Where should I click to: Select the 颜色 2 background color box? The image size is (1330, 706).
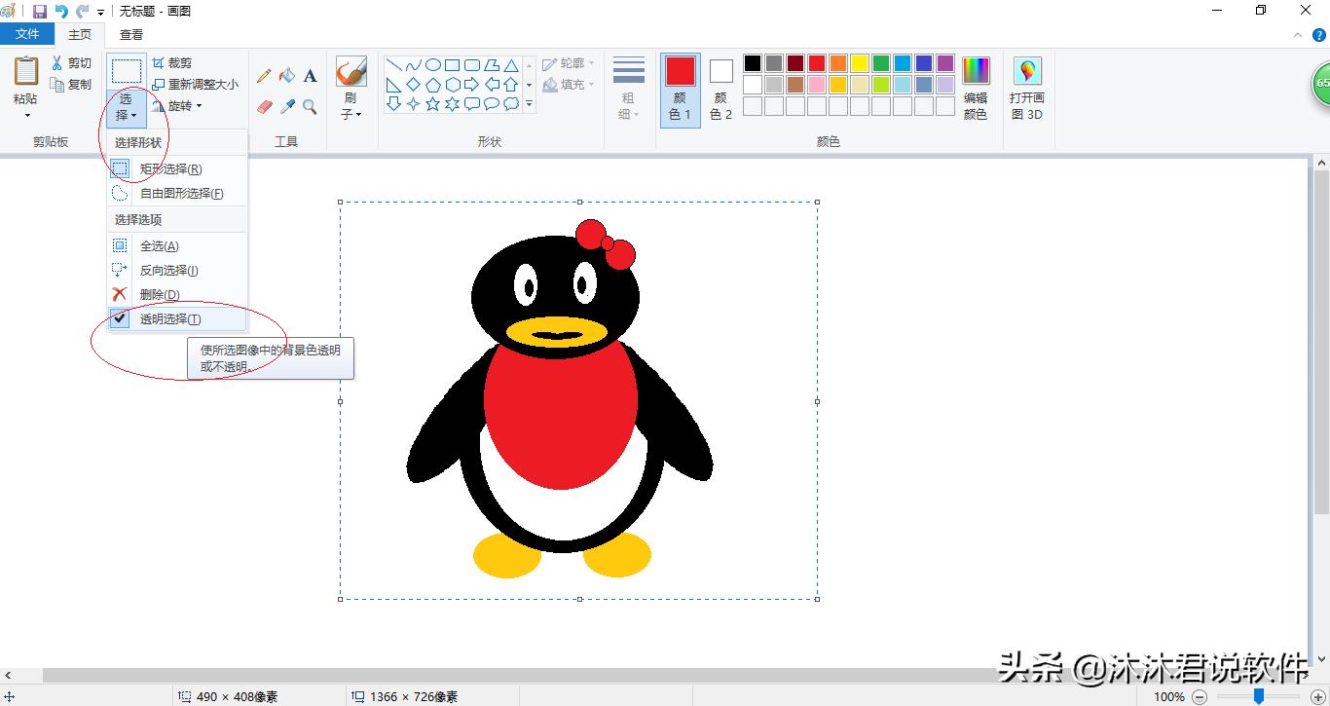coord(721,90)
